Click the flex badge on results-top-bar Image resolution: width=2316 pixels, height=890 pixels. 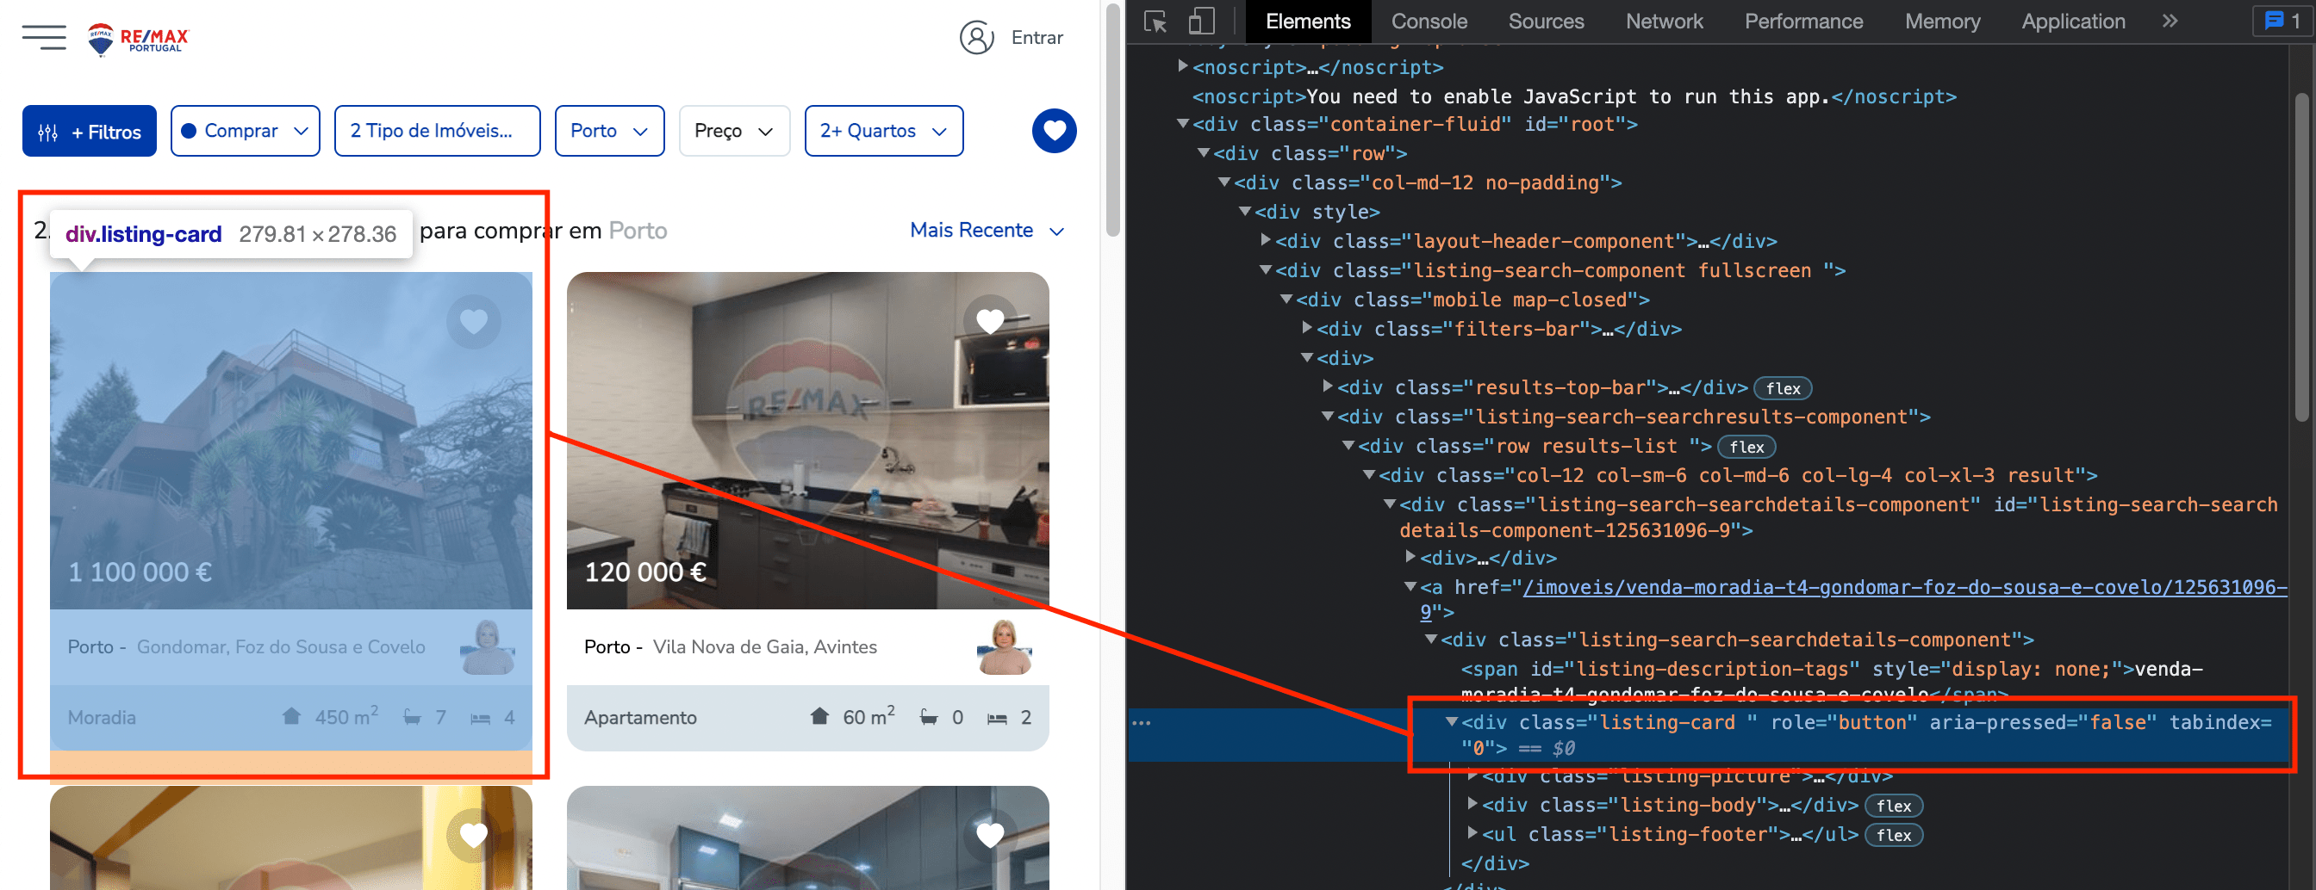tap(1782, 388)
